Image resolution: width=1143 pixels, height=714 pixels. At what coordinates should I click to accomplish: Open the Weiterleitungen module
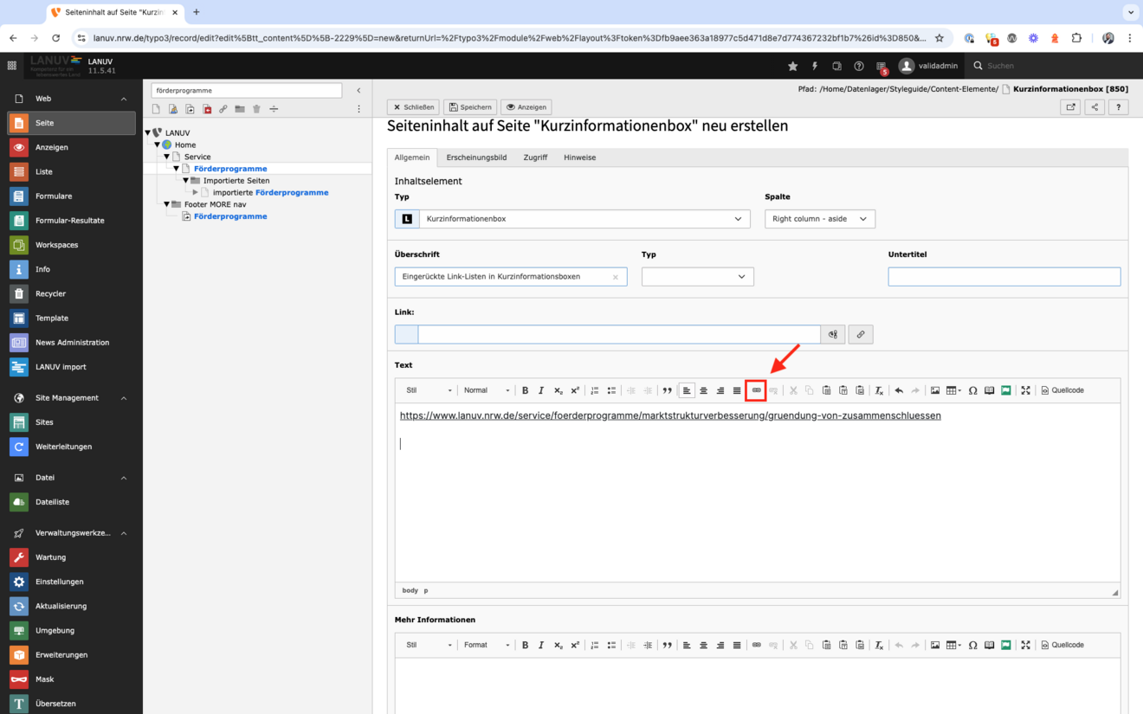72,447
